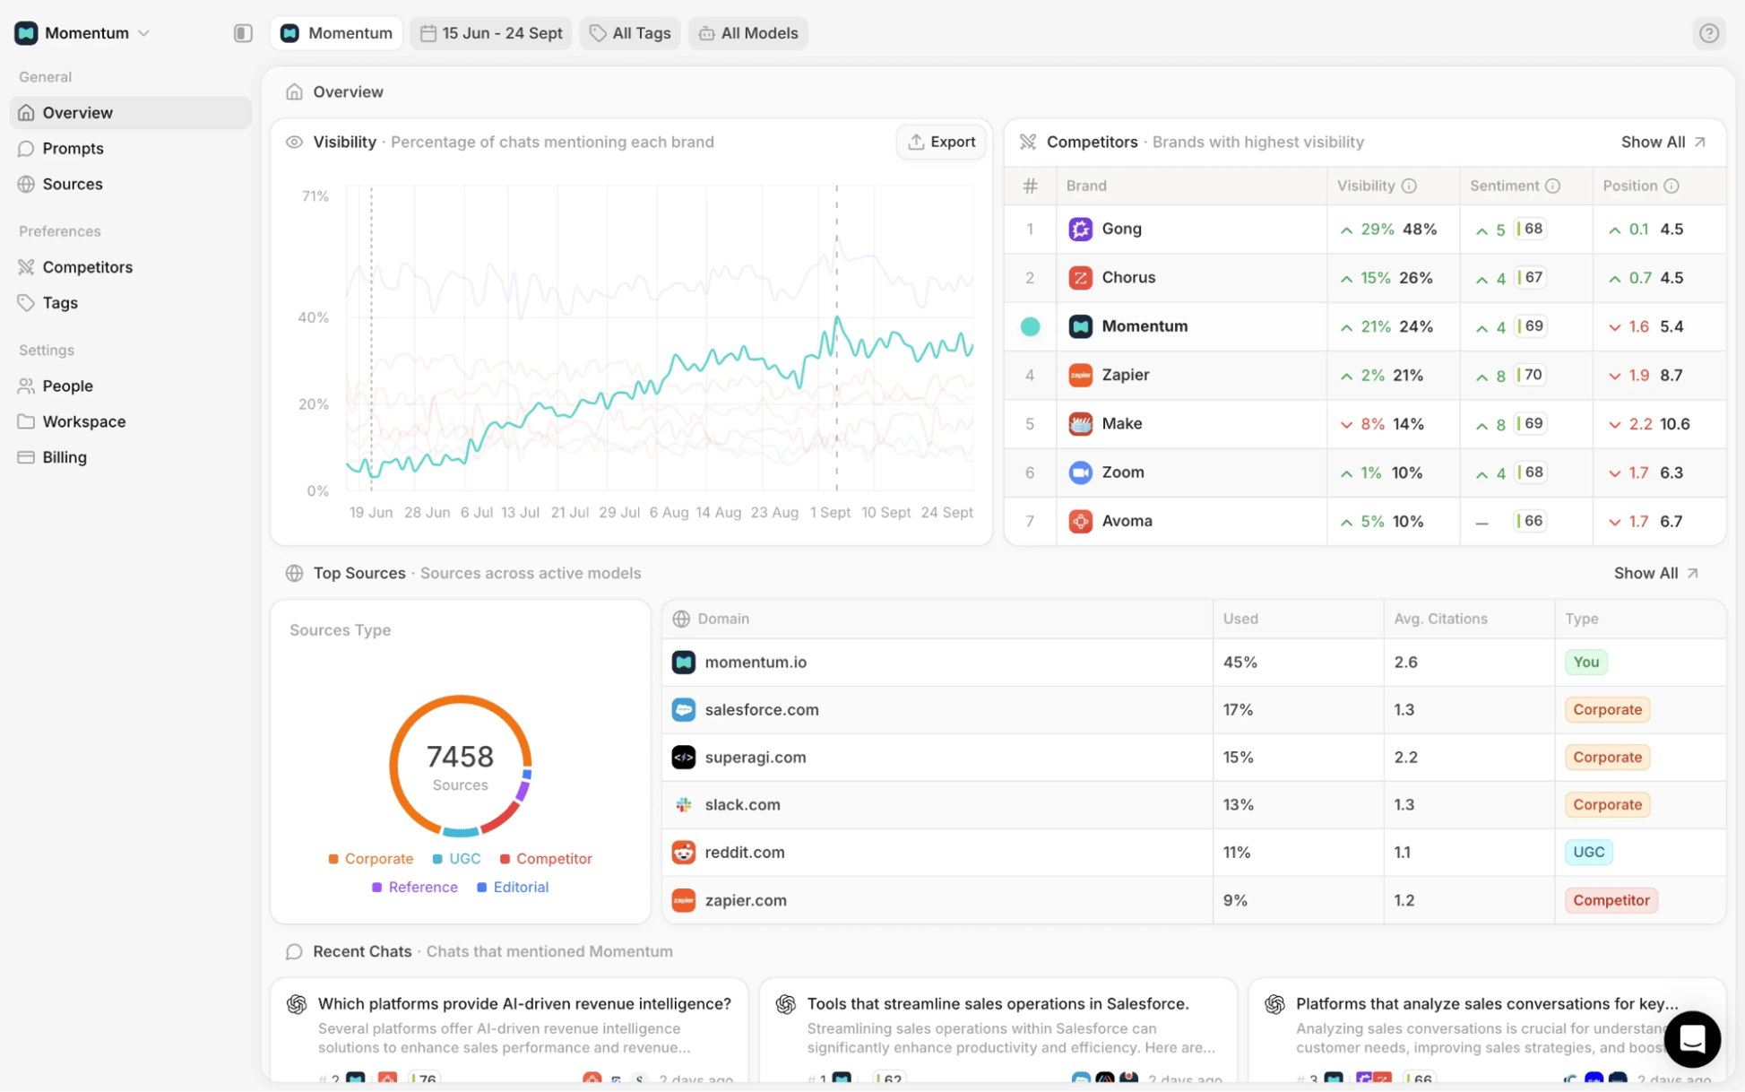Open Tags in the sidebar
Viewport: 1745px width, 1092px height.
pyautogui.click(x=131, y=303)
